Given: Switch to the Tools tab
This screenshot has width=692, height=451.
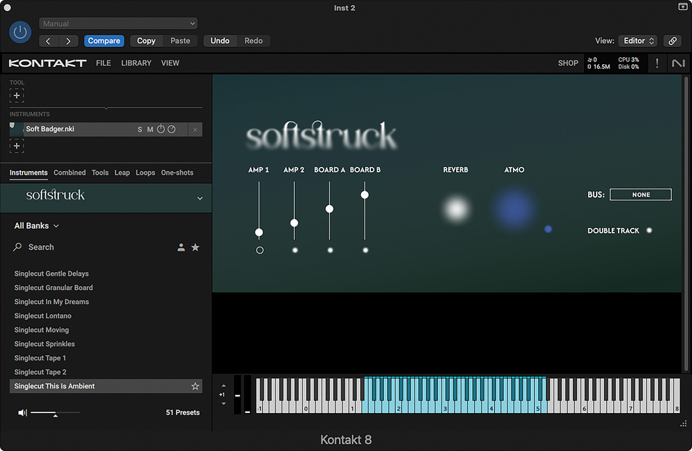Looking at the screenshot, I should (100, 173).
